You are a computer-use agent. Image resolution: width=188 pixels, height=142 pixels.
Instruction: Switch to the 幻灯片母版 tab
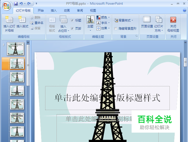point(23,11)
